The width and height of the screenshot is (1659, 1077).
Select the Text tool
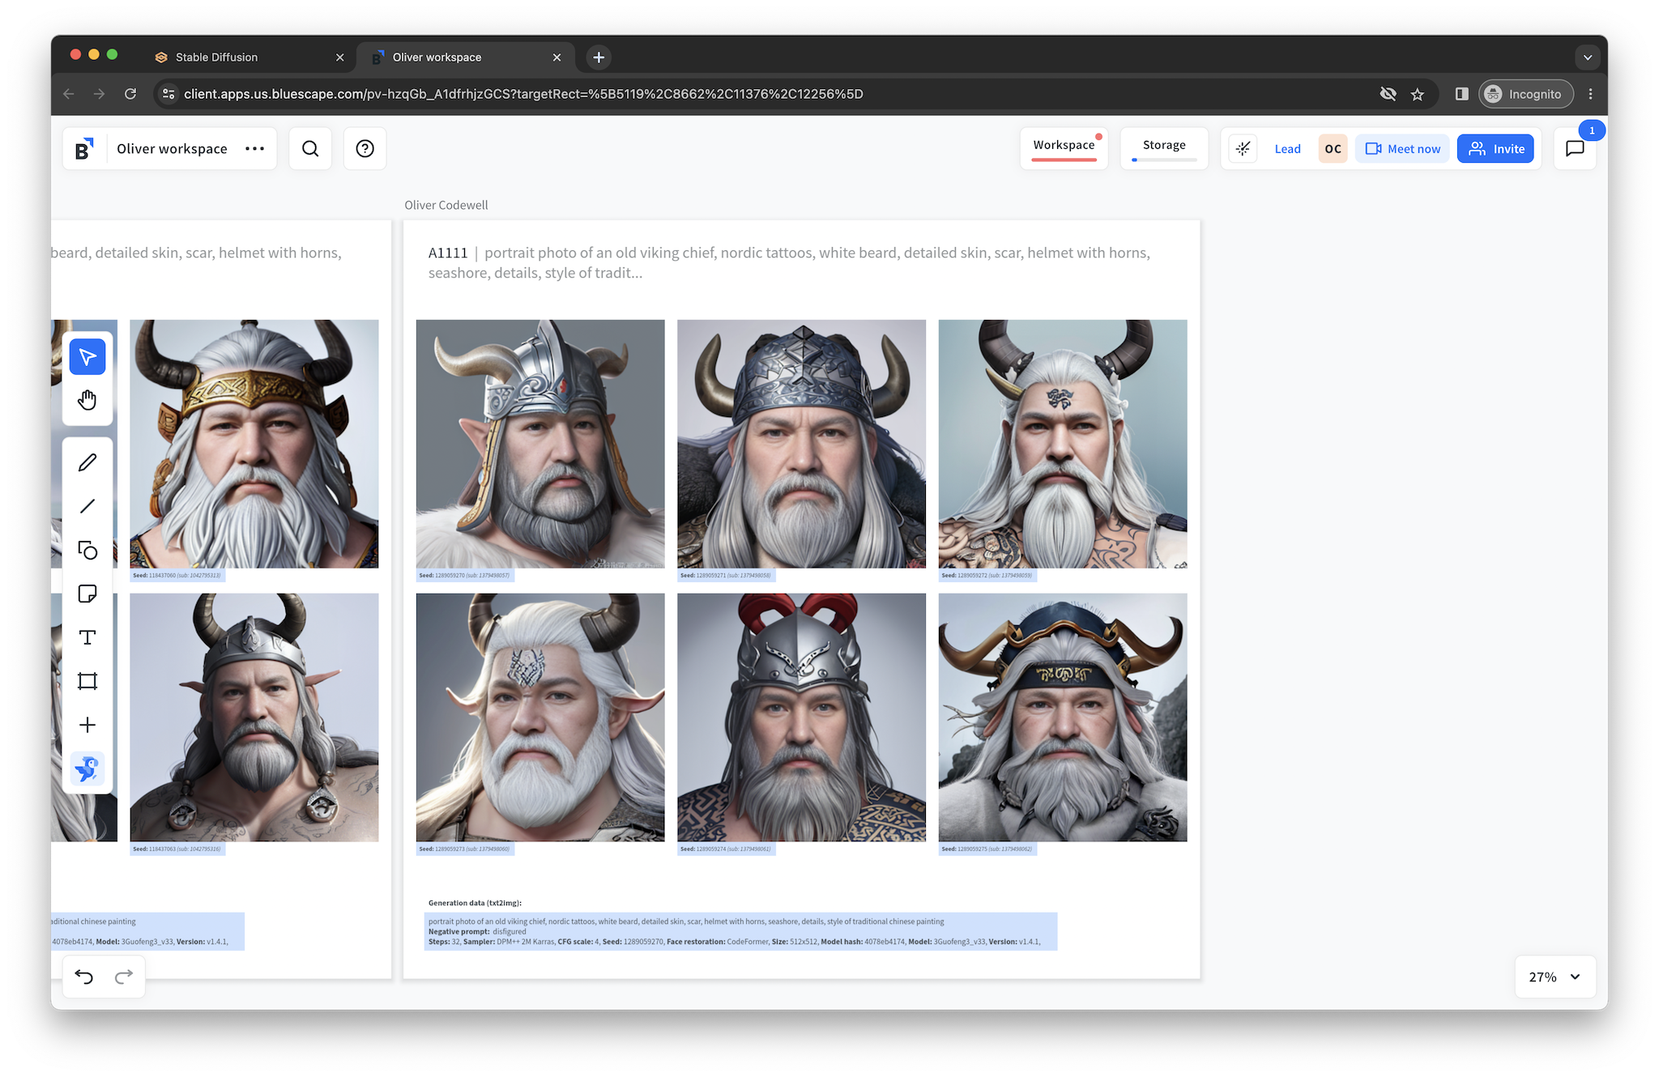(x=87, y=637)
